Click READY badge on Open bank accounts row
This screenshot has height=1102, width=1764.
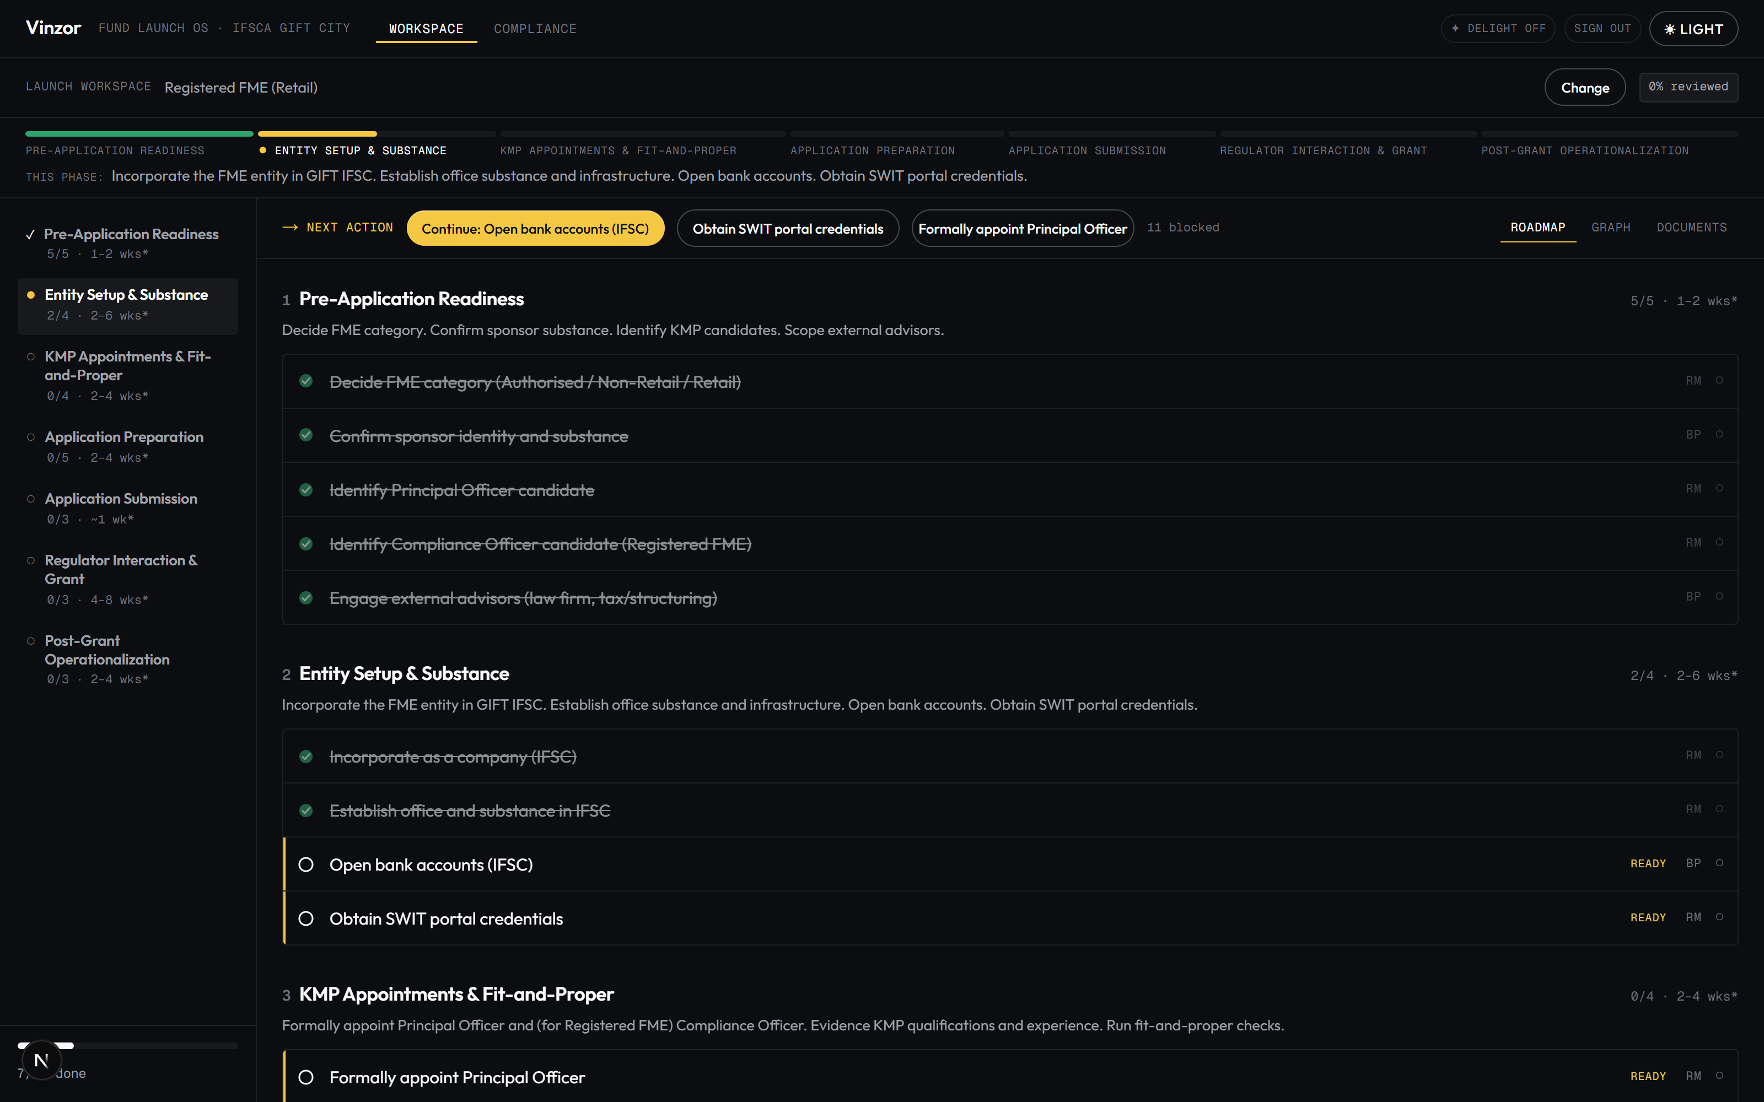click(1648, 863)
